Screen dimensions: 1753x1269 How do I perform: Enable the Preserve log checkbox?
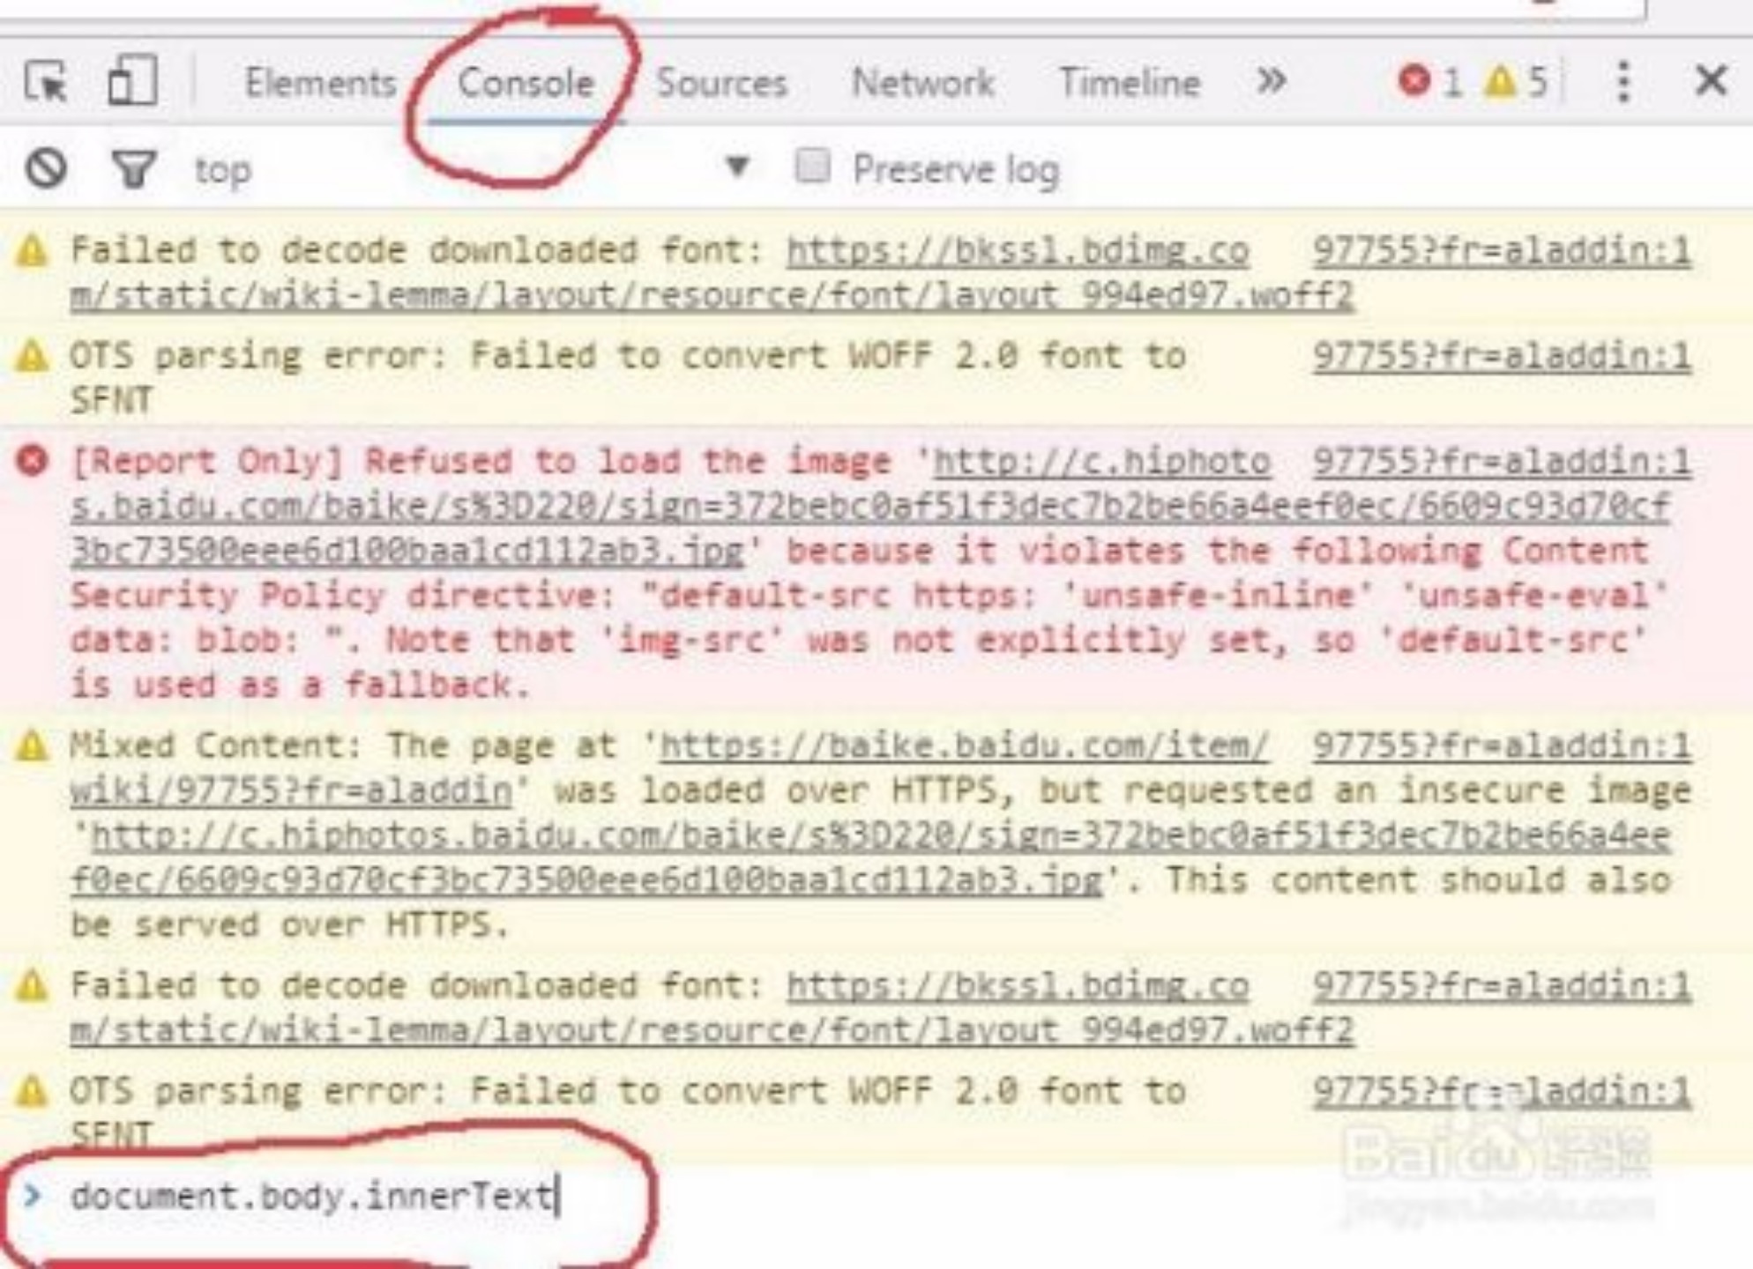tap(812, 166)
